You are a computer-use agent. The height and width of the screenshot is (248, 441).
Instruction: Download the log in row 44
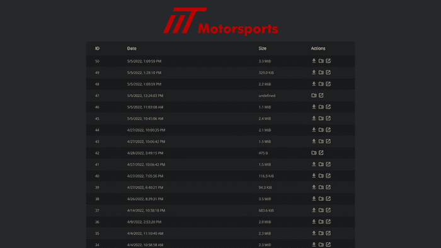314,130
